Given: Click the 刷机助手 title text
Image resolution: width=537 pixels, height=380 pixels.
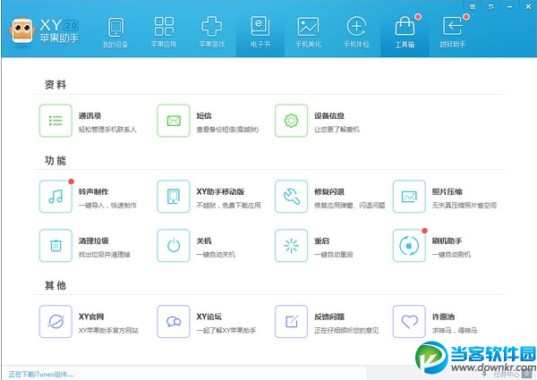Looking at the screenshot, I should 447,241.
